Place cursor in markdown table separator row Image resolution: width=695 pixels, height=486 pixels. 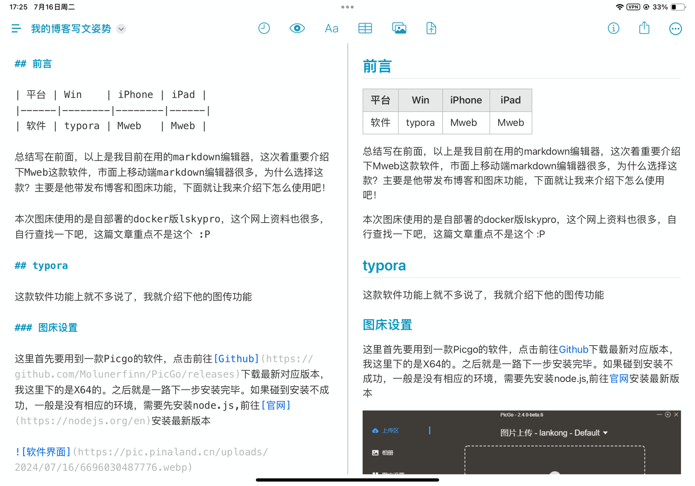click(113, 110)
